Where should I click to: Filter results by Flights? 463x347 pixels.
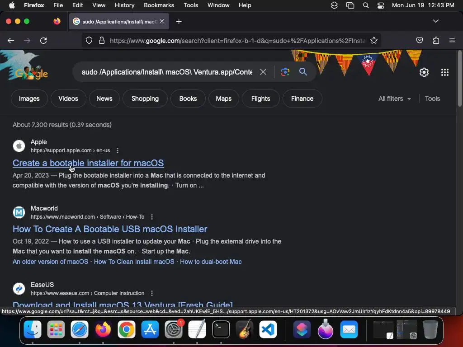(x=260, y=98)
